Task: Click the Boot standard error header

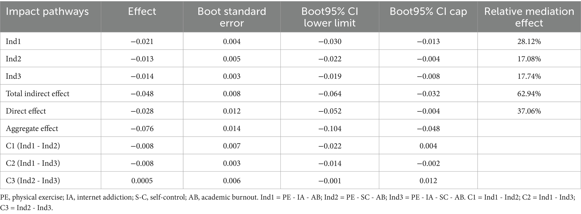Action: click(x=232, y=17)
